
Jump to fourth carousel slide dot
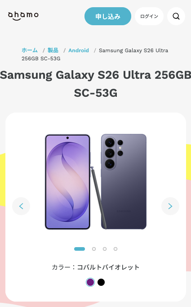115,249
